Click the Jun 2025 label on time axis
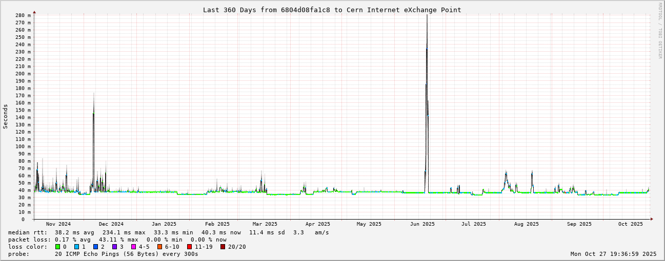The height and width of the screenshot is (261, 665). [422, 224]
